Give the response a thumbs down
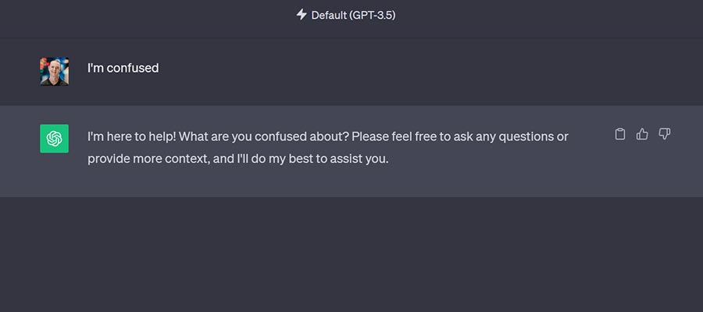 (x=665, y=134)
